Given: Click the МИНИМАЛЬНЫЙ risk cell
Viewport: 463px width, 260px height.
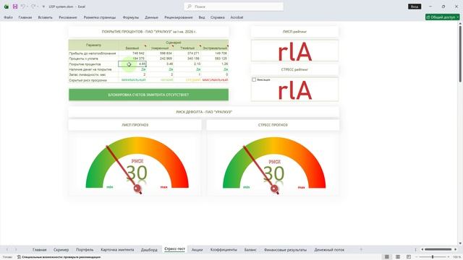Looking at the screenshot, I should click(x=133, y=80).
